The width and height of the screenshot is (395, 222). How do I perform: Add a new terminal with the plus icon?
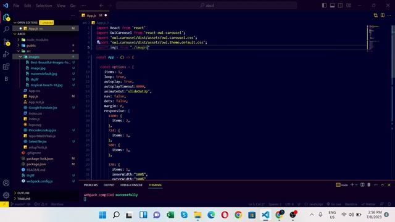(x=352, y=185)
